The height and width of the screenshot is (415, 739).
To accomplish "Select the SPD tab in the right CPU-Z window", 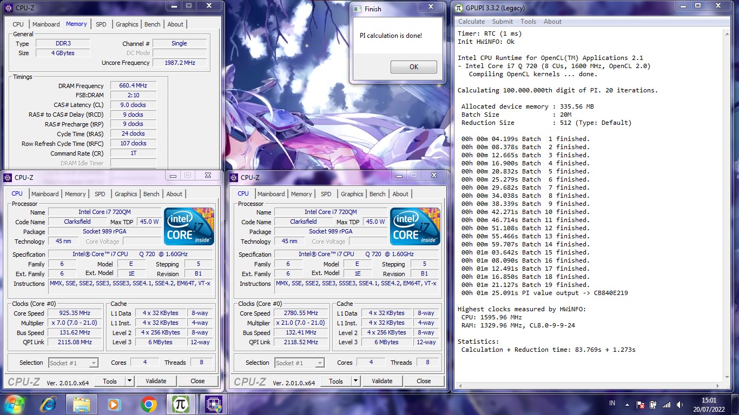I will click(326, 194).
